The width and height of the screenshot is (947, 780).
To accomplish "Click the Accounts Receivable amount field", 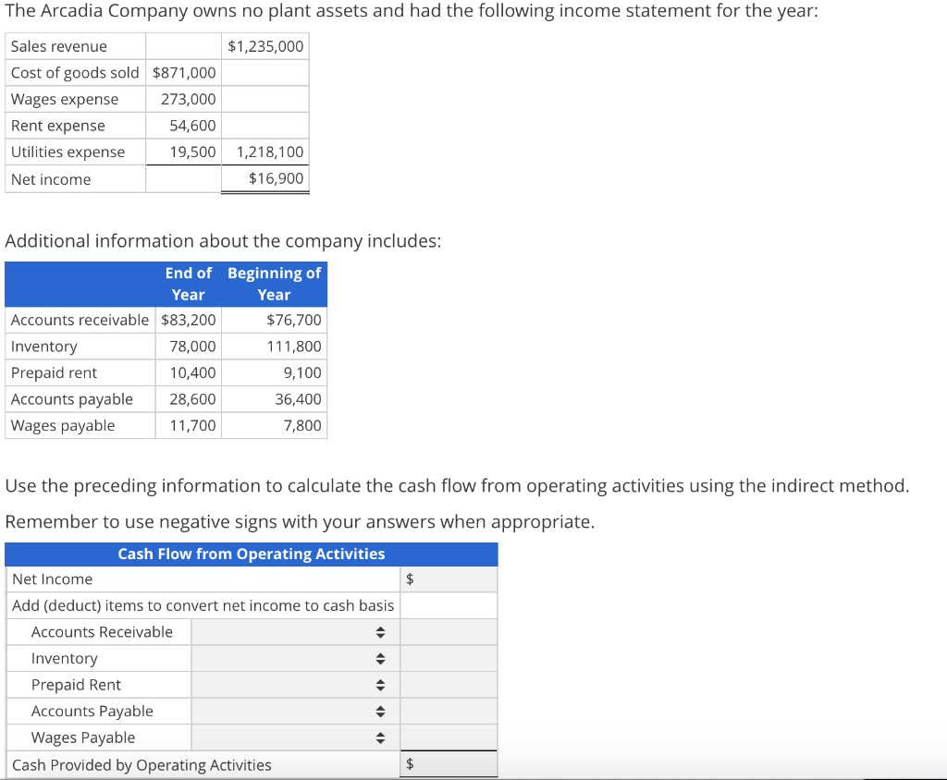I will (x=449, y=632).
